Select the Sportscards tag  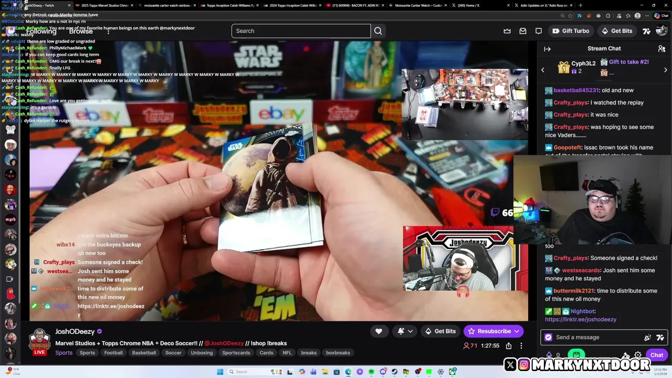(236, 353)
